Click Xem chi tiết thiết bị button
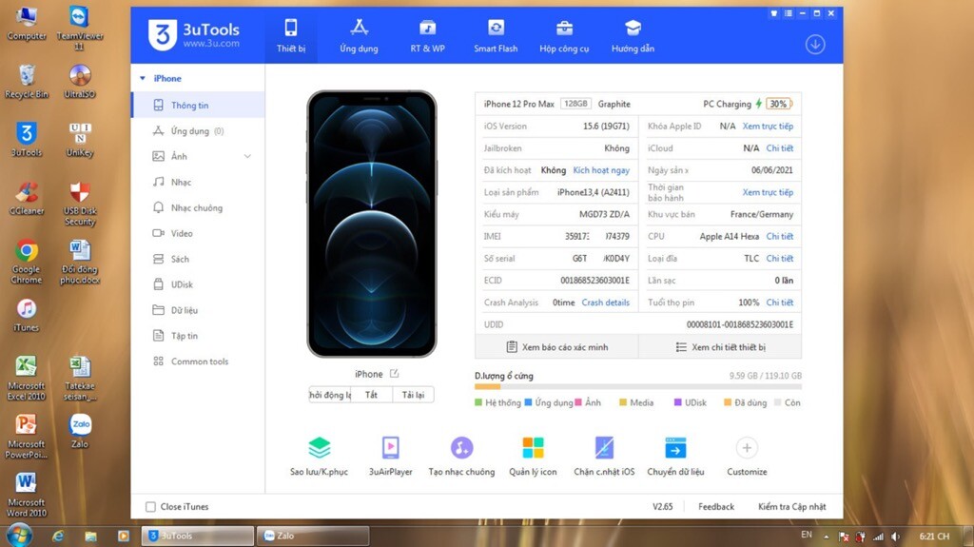Screen dimensions: 974x547 (x=721, y=347)
